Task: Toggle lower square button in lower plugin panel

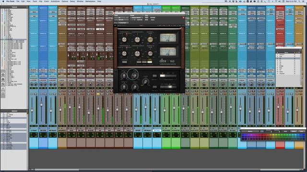Action: coord(154,87)
